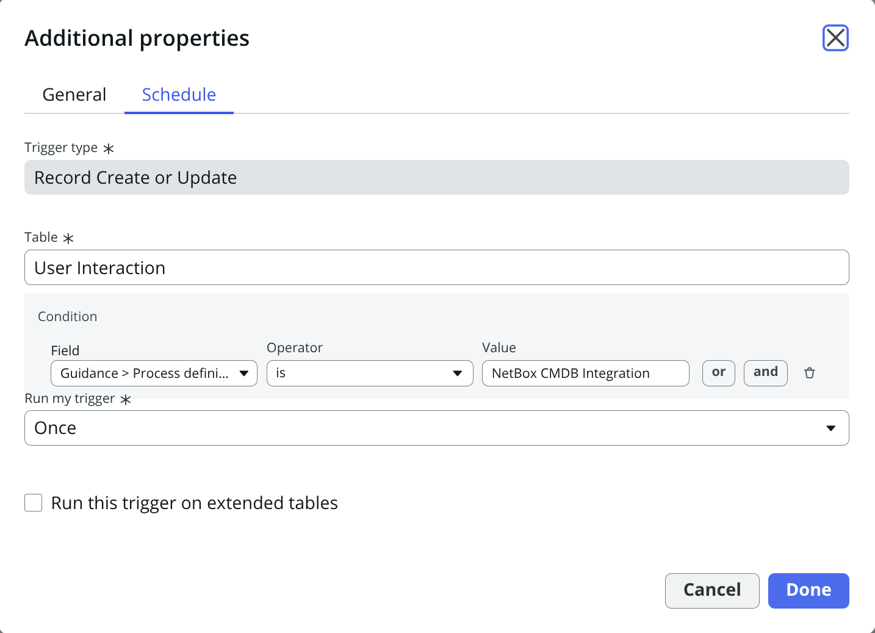Close the Additional properties dialog
The image size is (875, 633).
point(835,38)
